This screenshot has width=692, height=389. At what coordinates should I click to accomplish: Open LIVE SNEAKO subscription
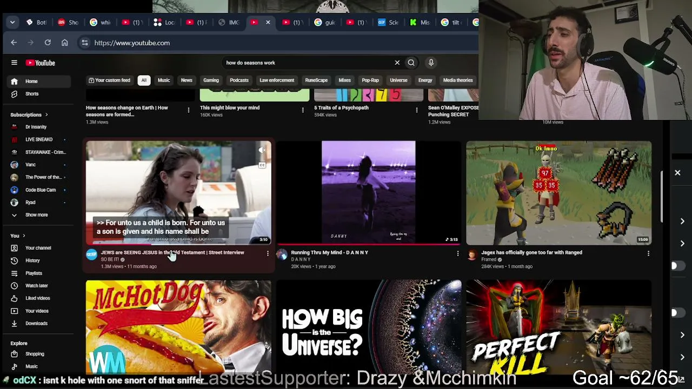pyautogui.click(x=39, y=139)
